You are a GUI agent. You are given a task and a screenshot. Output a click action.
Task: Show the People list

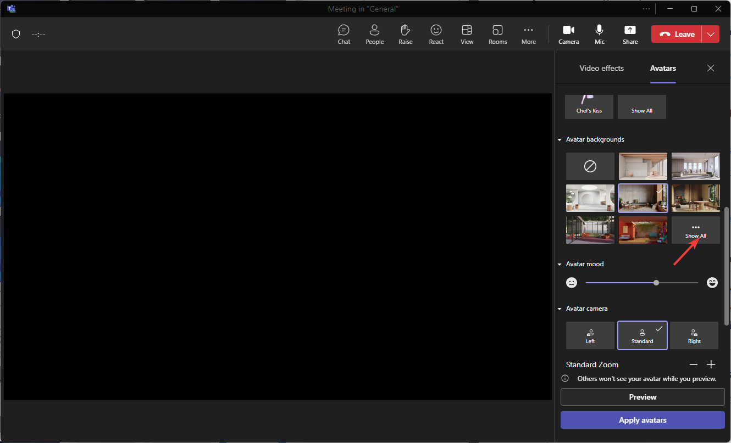375,34
